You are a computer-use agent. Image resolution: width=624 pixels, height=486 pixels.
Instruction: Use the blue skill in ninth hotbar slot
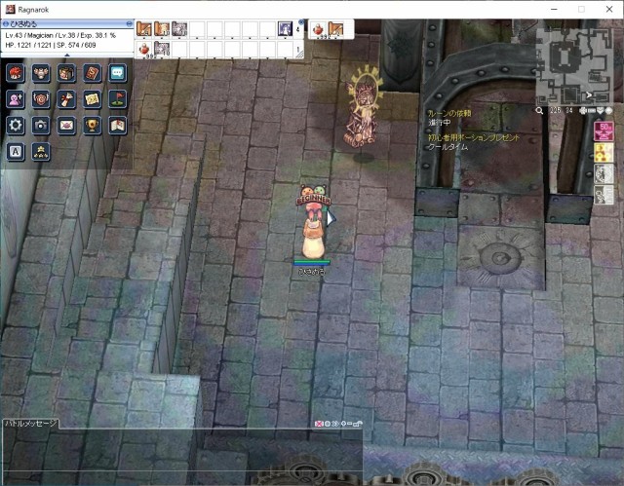coord(285,29)
